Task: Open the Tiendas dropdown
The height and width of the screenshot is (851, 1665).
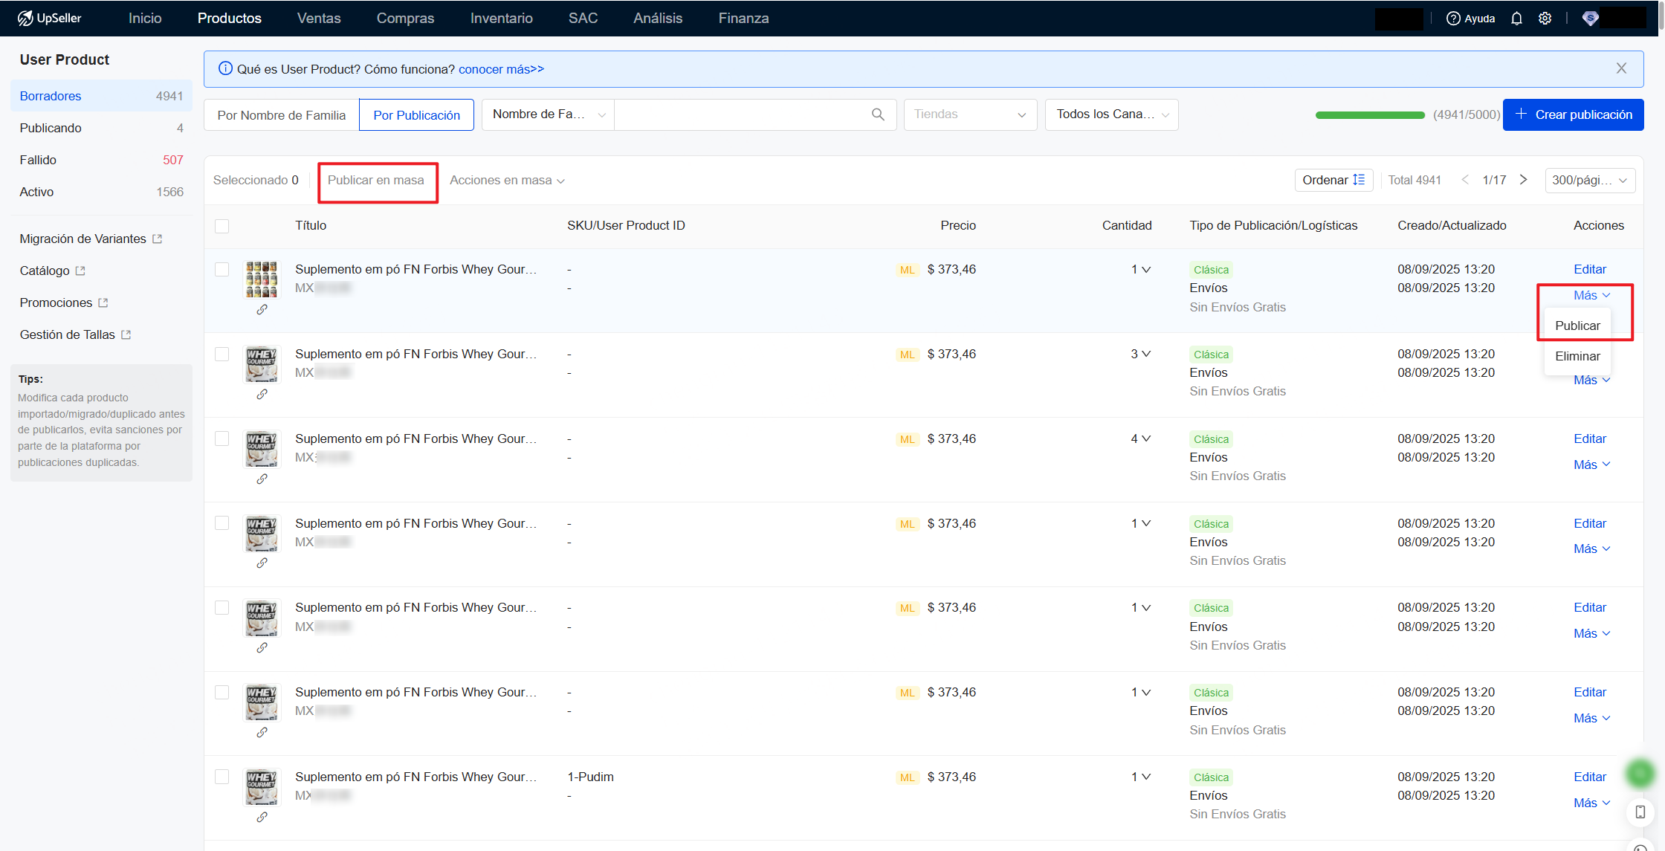Action: coord(970,114)
